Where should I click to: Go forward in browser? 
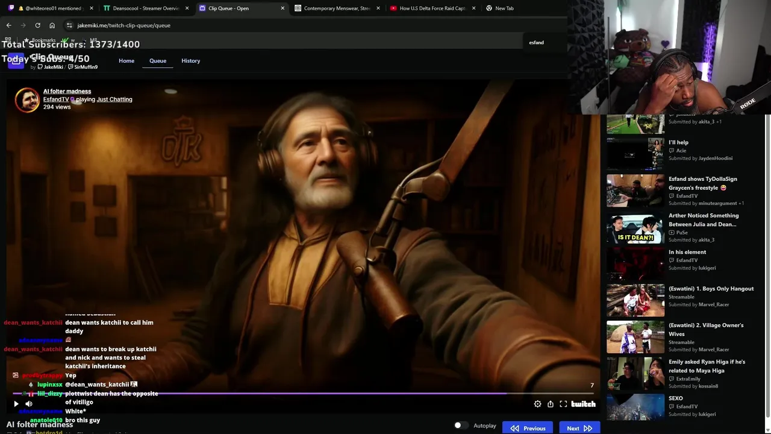23,25
